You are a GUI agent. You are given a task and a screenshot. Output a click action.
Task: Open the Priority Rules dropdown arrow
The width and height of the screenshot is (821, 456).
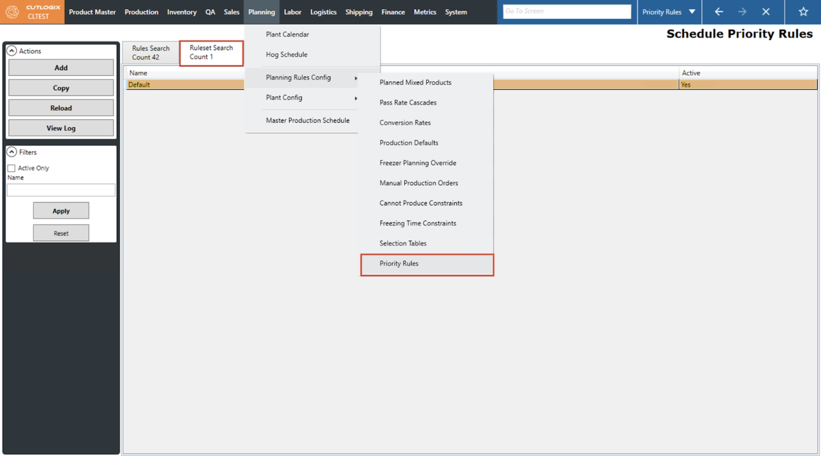tap(692, 12)
